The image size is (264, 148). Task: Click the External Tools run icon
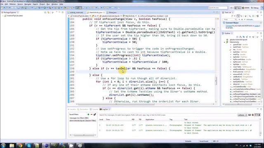click(x=50, y=8)
